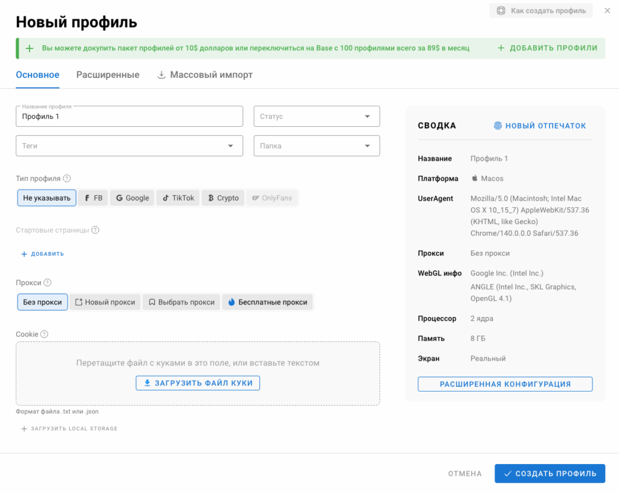Choose the Бесплатные прокси option
The height and width of the screenshot is (493, 619).
point(267,302)
